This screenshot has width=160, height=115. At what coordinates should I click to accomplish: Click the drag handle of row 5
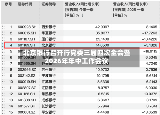click(x=3, y=51)
